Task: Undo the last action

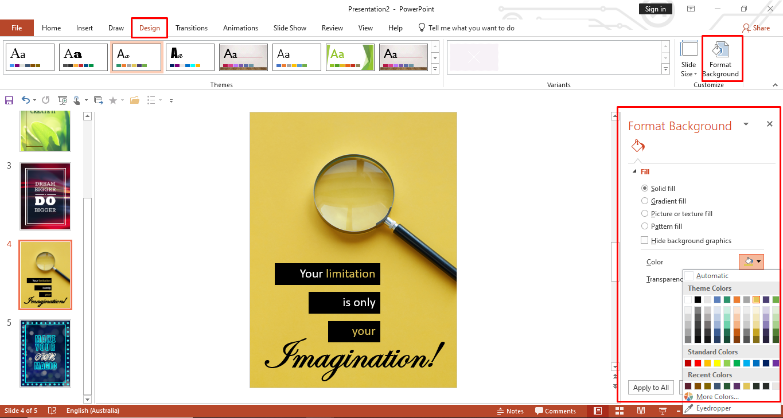Action: click(25, 100)
